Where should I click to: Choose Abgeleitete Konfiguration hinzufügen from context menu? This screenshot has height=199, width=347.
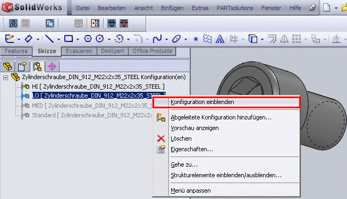tap(226, 117)
